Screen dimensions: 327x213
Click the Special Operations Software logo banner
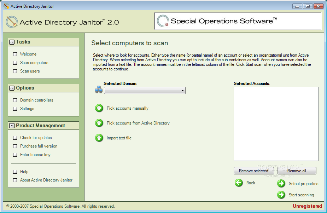(x=238, y=21)
